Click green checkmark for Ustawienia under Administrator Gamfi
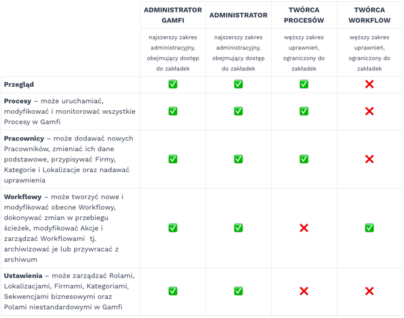The height and width of the screenshot is (318, 404). point(172,291)
